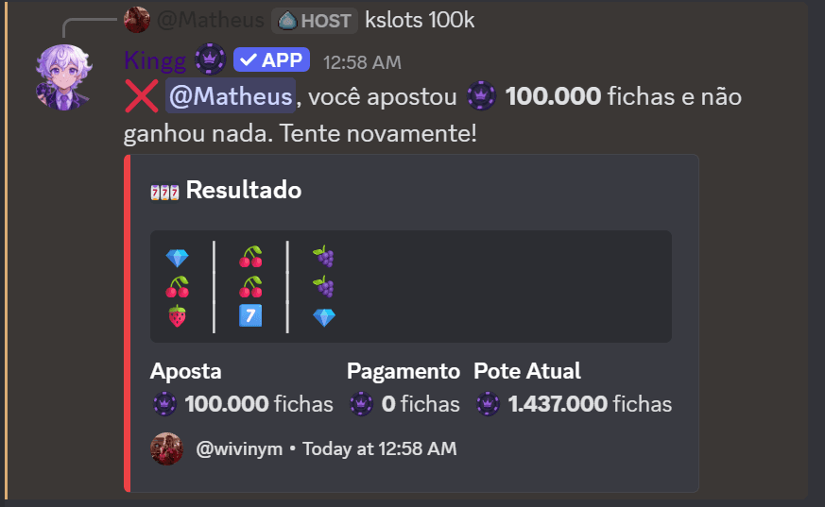Image resolution: width=825 pixels, height=507 pixels.
Task: Click the slot machine emoji beside Resultado
Action: (163, 191)
